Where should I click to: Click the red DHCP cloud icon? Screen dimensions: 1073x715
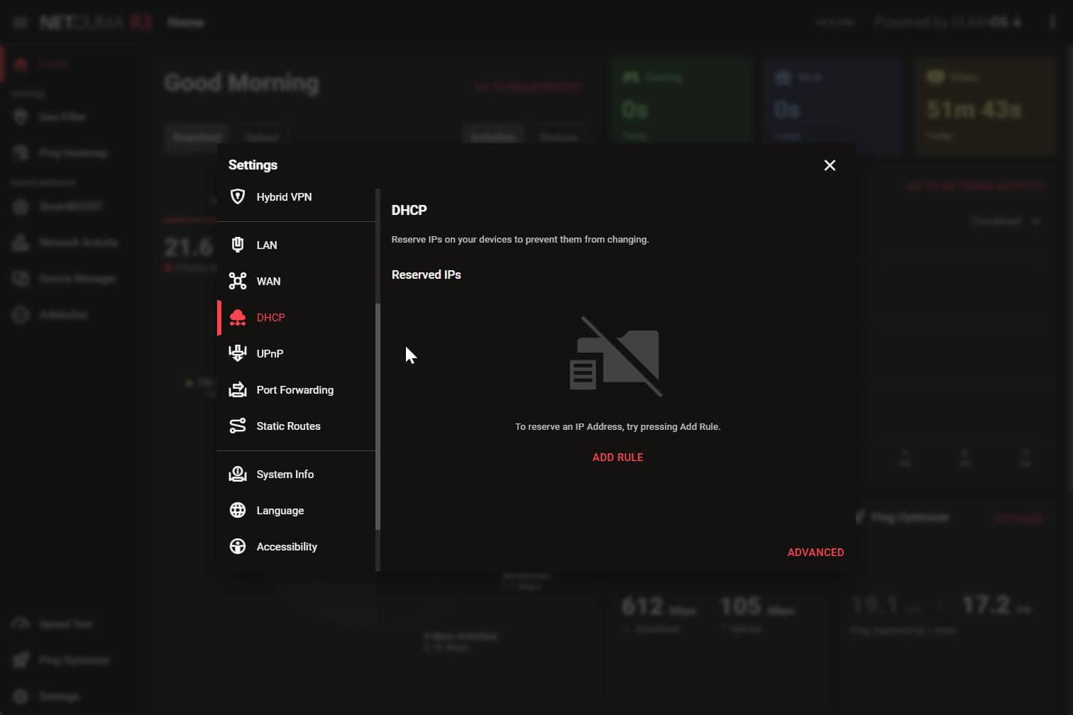[238, 317]
